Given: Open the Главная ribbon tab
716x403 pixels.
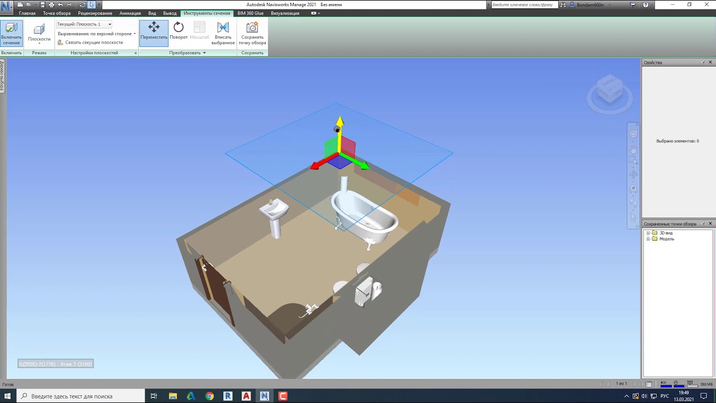Looking at the screenshot, I should click(27, 13).
